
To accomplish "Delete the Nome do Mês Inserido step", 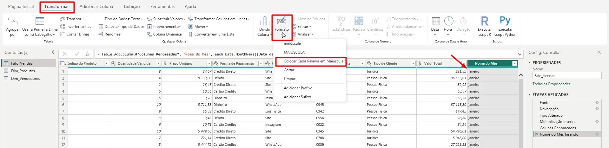I will (536, 134).
